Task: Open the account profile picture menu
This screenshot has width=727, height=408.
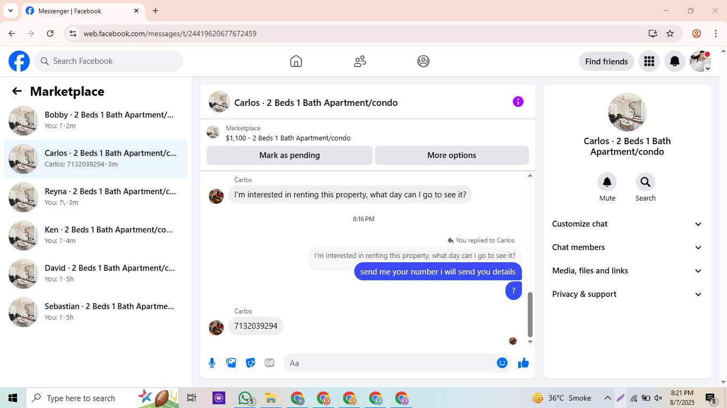Action: click(x=700, y=61)
